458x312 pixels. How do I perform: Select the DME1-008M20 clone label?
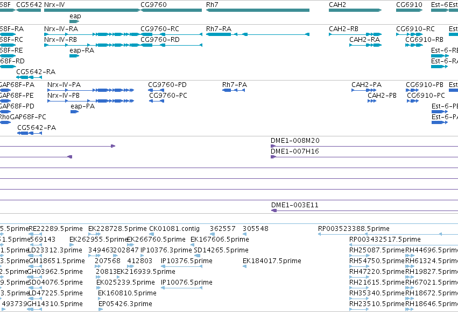coord(295,140)
